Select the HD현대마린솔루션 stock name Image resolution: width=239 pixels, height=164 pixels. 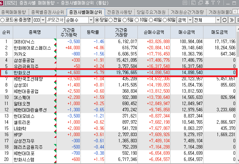coord(30,110)
